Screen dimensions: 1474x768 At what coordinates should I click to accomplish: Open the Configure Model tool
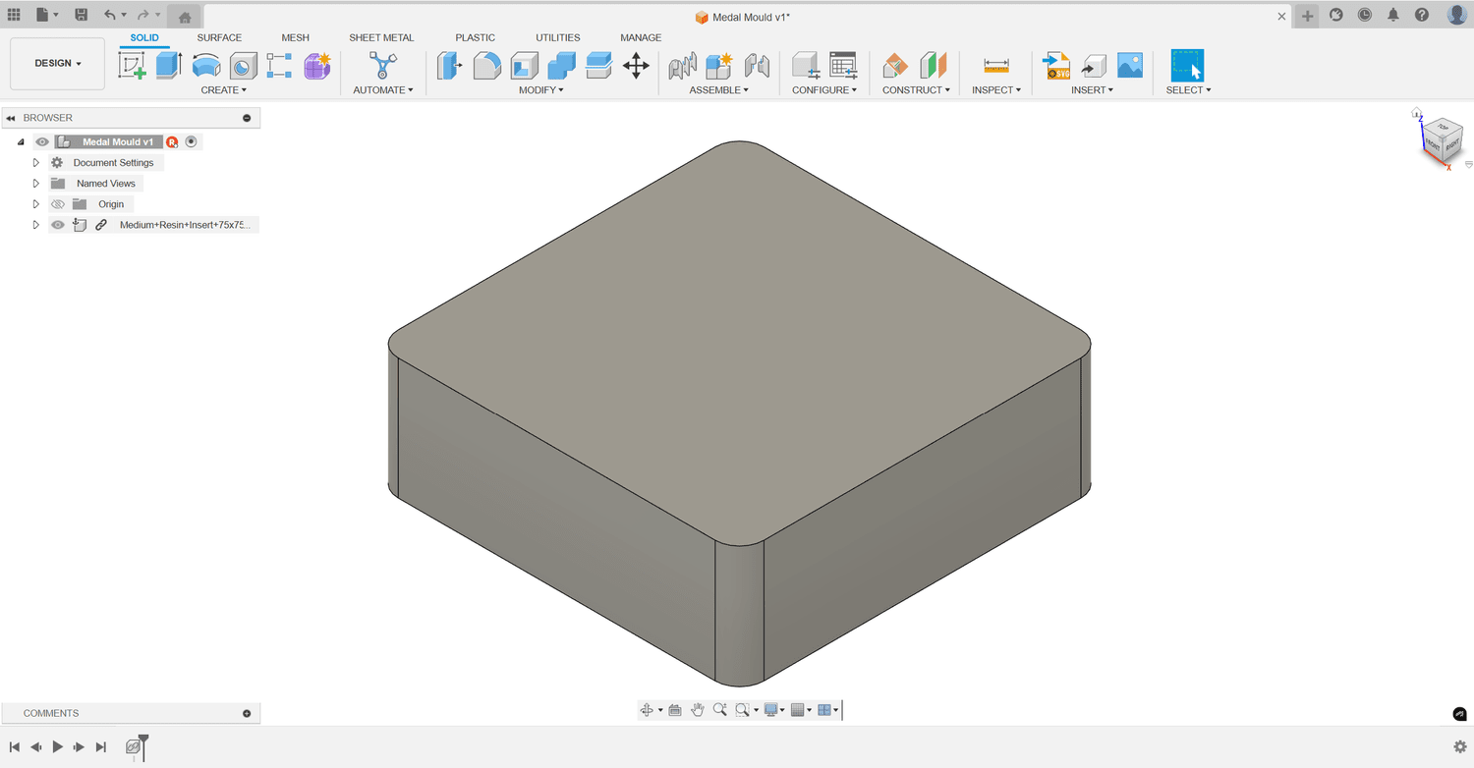[x=806, y=66]
